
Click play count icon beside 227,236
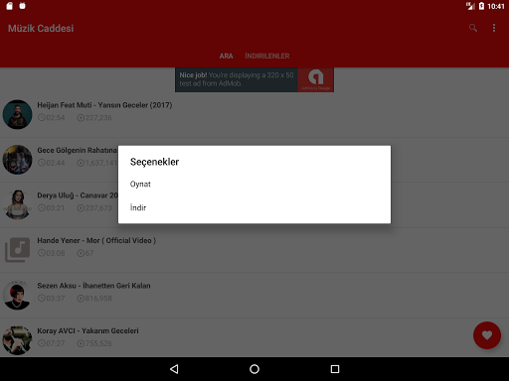[x=81, y=118]
